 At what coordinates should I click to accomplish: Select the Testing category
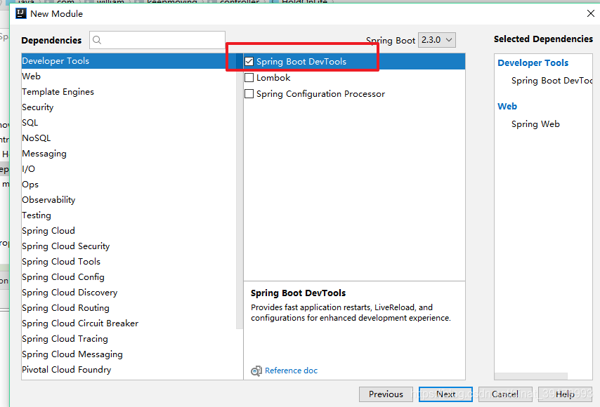pos(129,215)
